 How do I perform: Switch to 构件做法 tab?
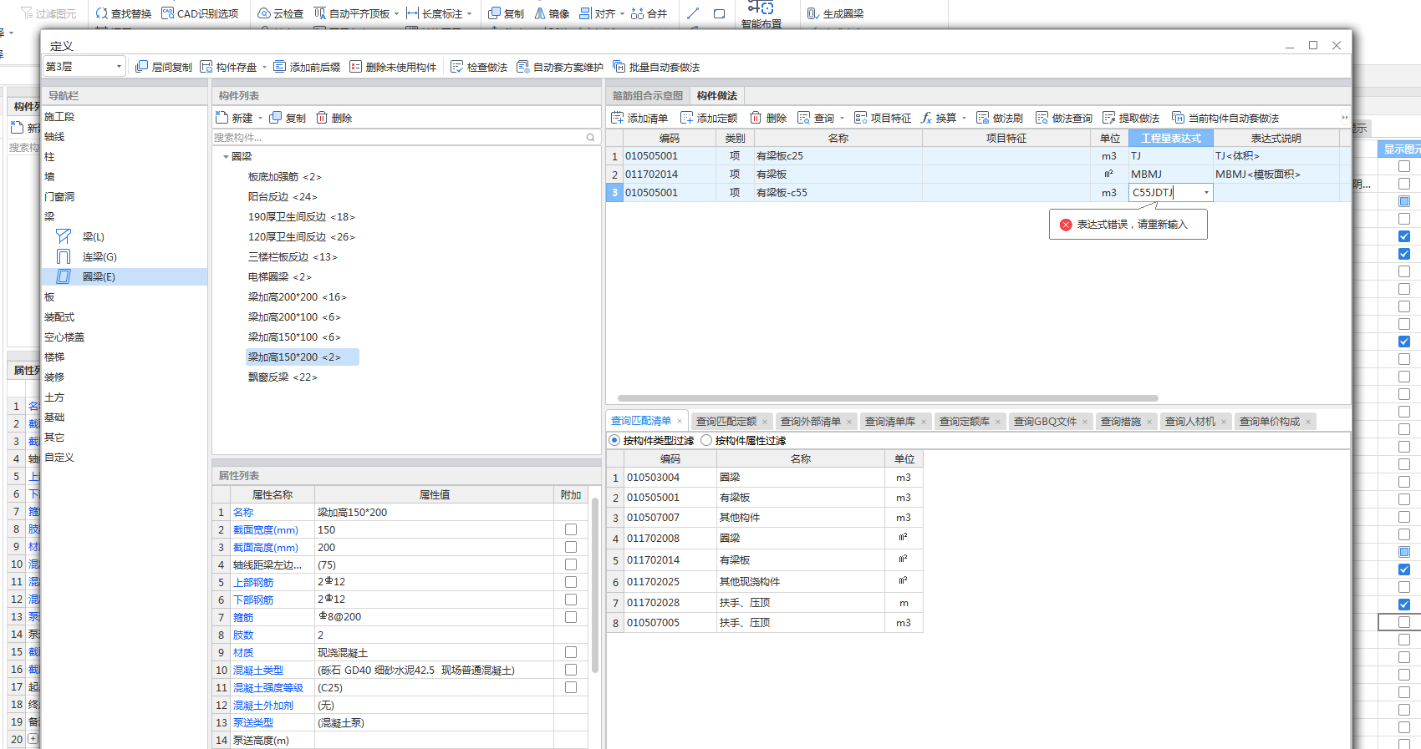point(717,96)
